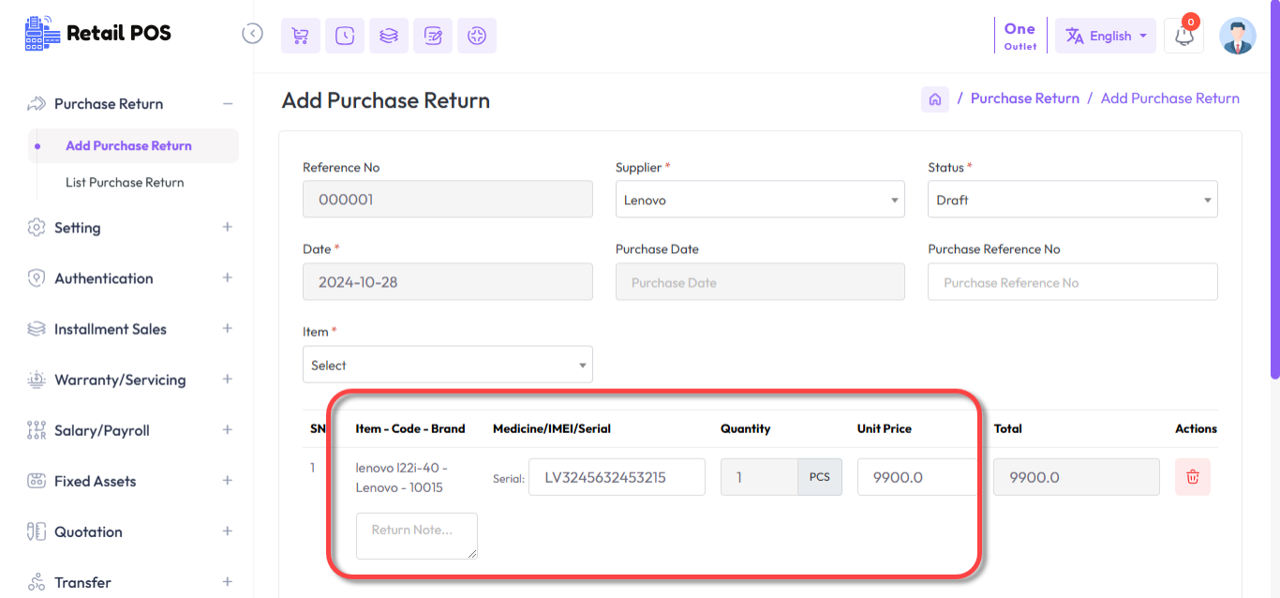Collapse the sidebar with the chevron button
Screen dimensions: 1280x598
pos(252,33)
